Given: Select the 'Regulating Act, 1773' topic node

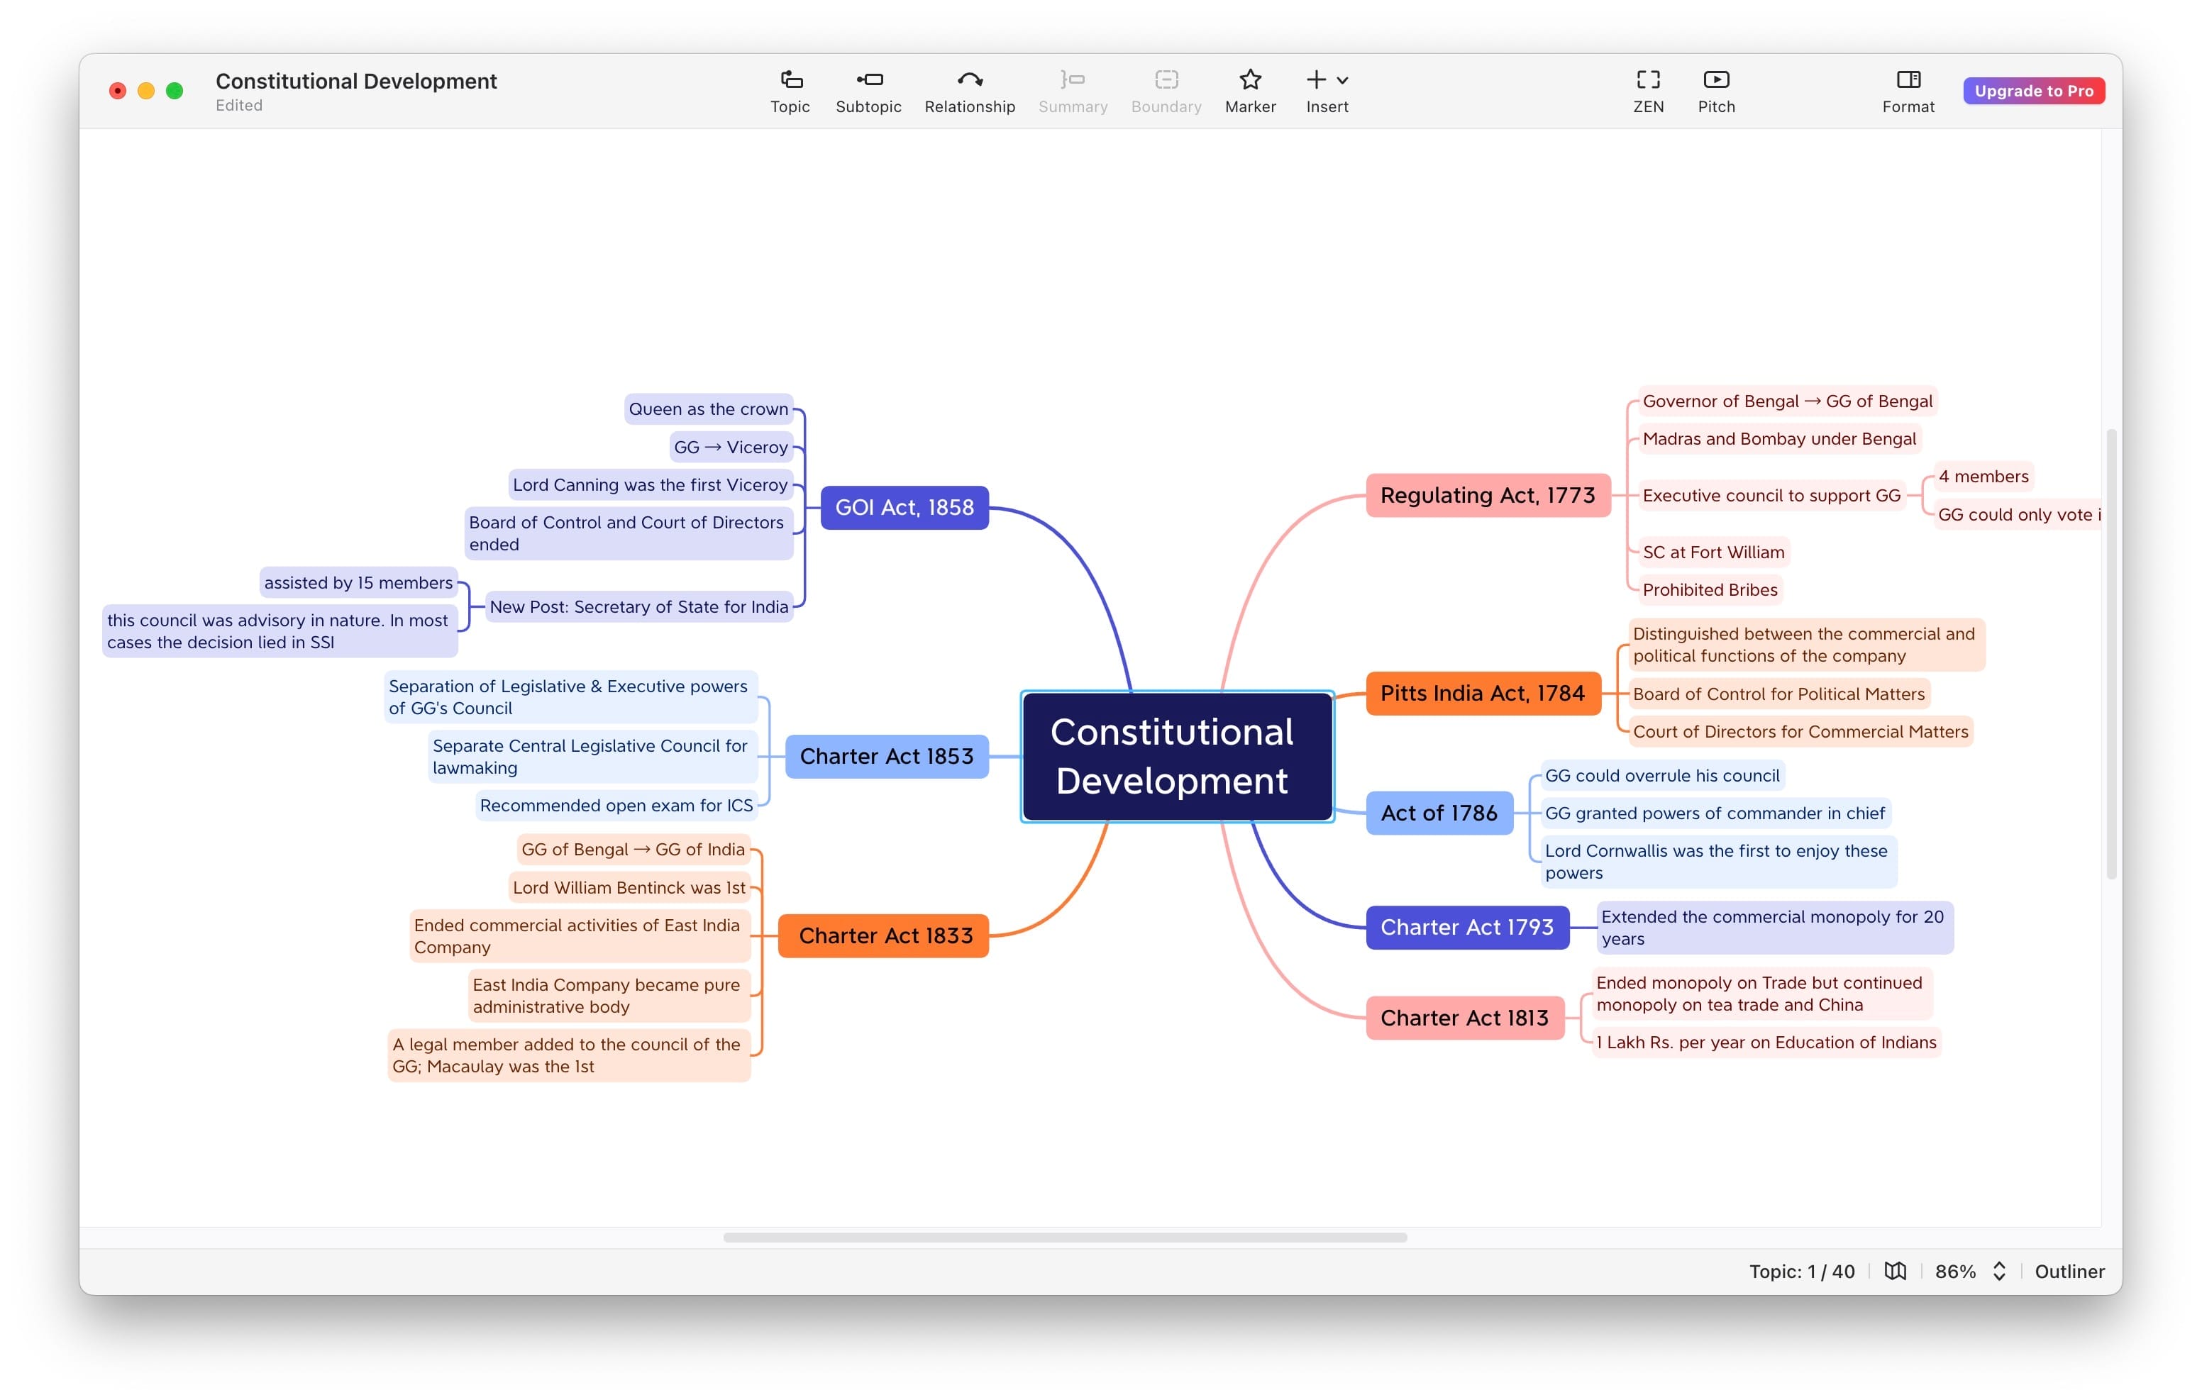Looking at the screenshot, I should pyautogui.click(x=1489, y=495).
